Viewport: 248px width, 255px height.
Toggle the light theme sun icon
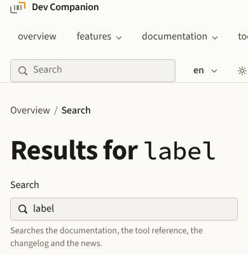pos(242,71)
